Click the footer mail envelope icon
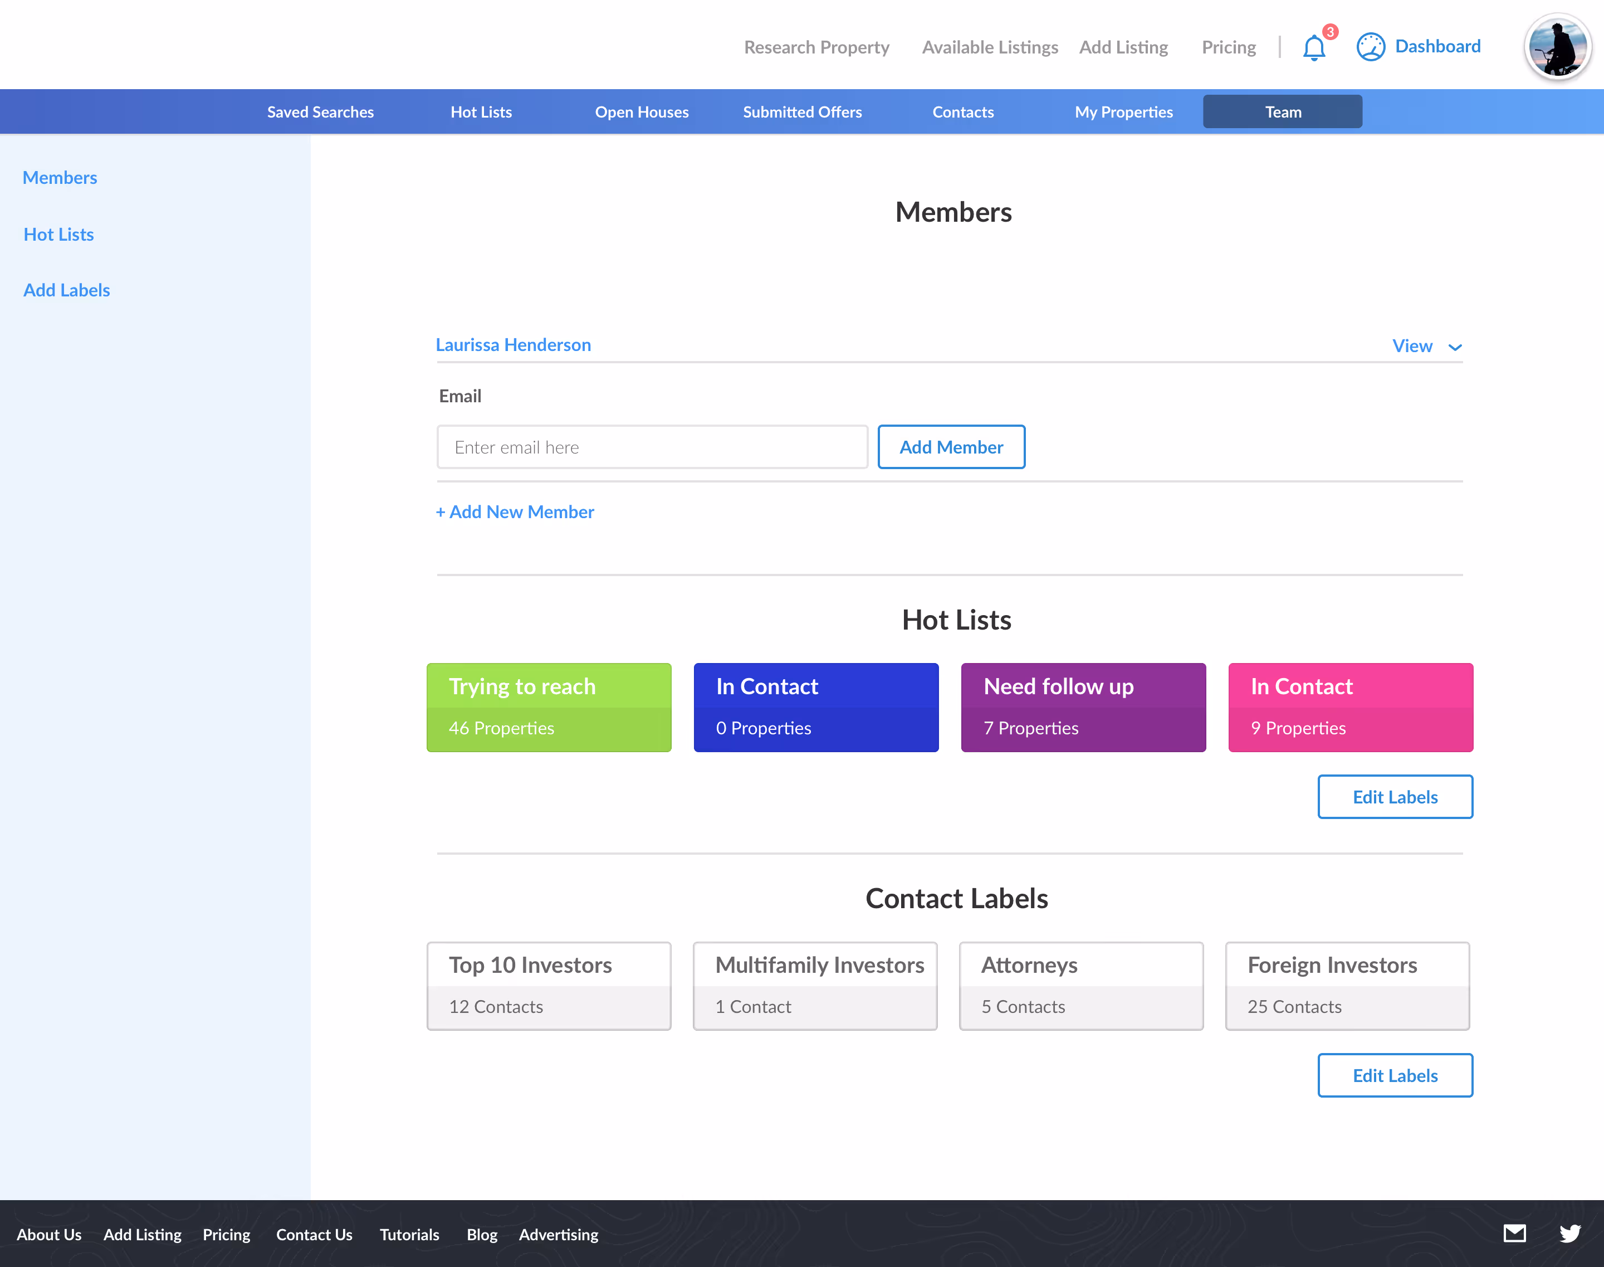 point(1514,1233)
